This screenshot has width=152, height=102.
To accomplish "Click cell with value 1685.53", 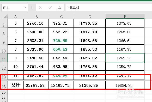I will click(90, 49).
